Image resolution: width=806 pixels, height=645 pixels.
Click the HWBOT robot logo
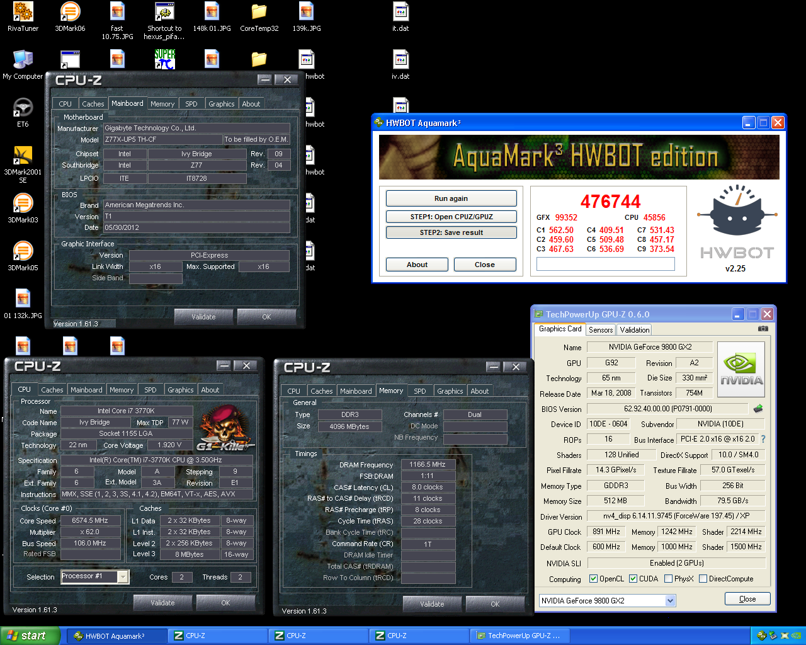click(x=736, y=221)
